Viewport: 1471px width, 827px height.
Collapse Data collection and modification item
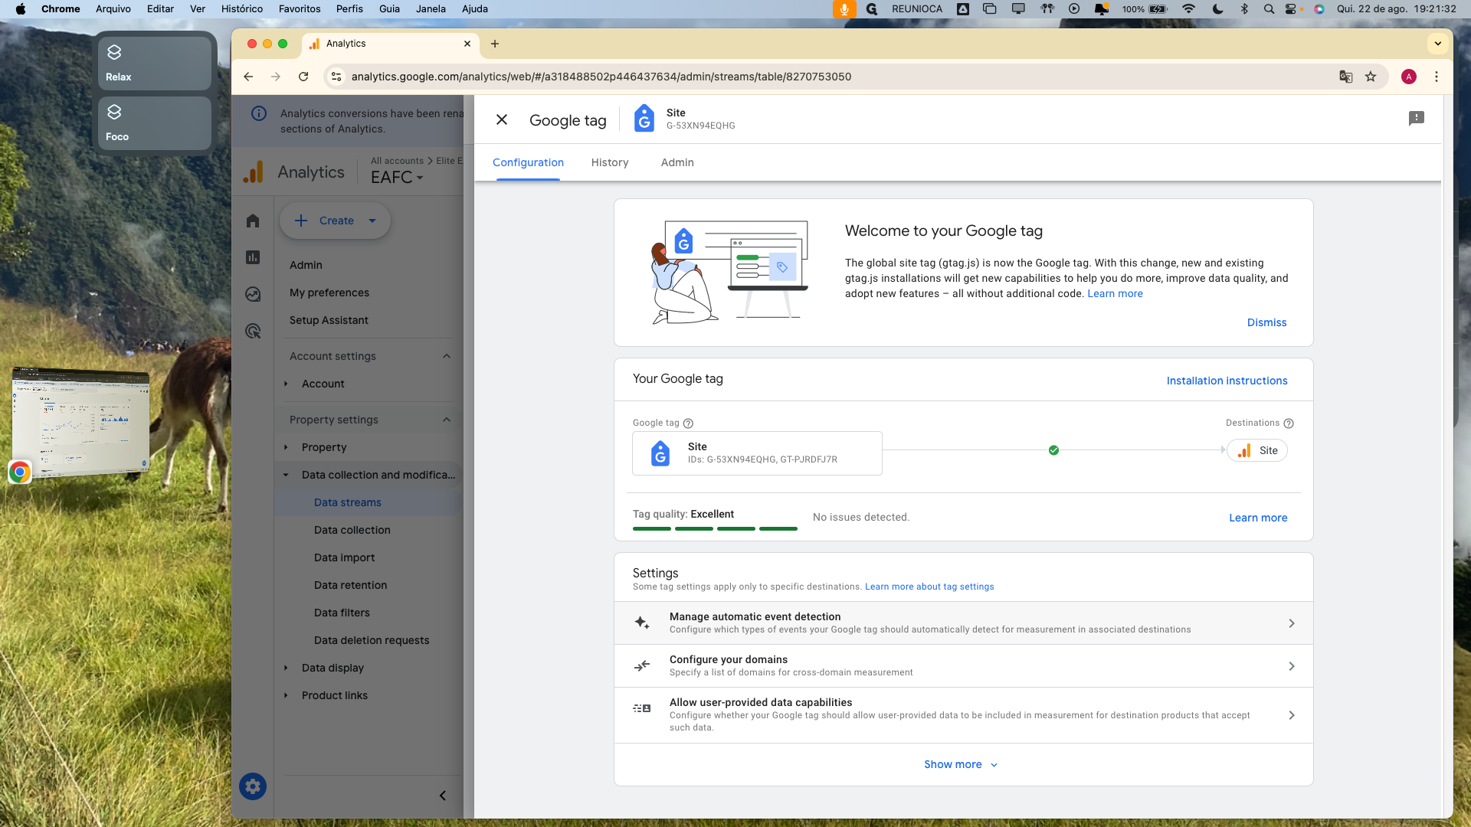click(287, 475)
